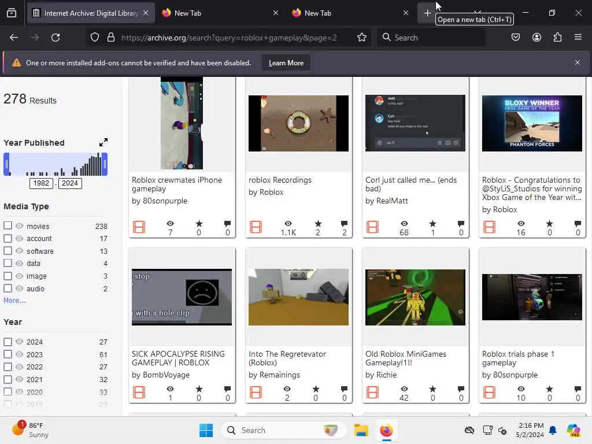Open Roblox crewmates iPhone gameplay title

click(x=177, y=184)
